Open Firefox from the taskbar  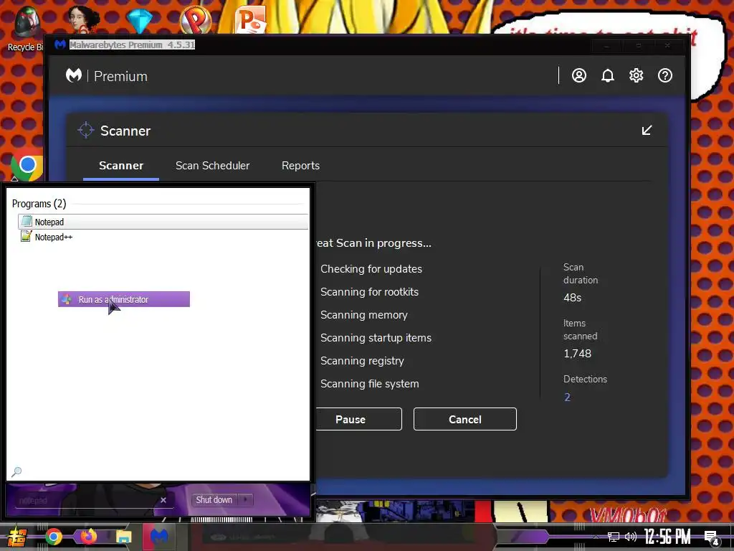88,537
